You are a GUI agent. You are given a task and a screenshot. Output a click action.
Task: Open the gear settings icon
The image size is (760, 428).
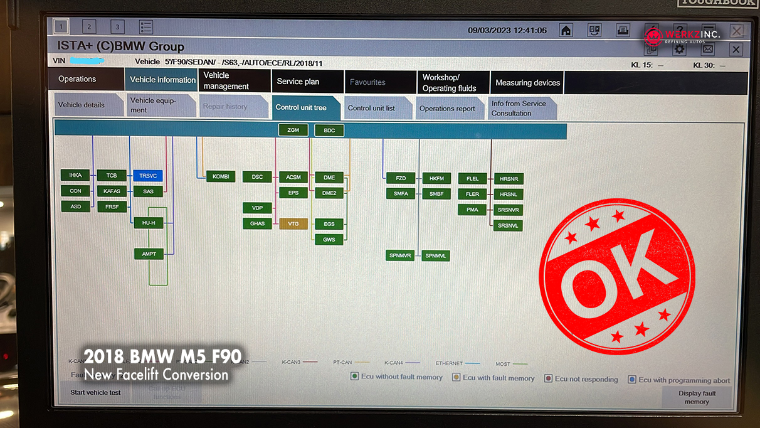(x=679, y=49)
